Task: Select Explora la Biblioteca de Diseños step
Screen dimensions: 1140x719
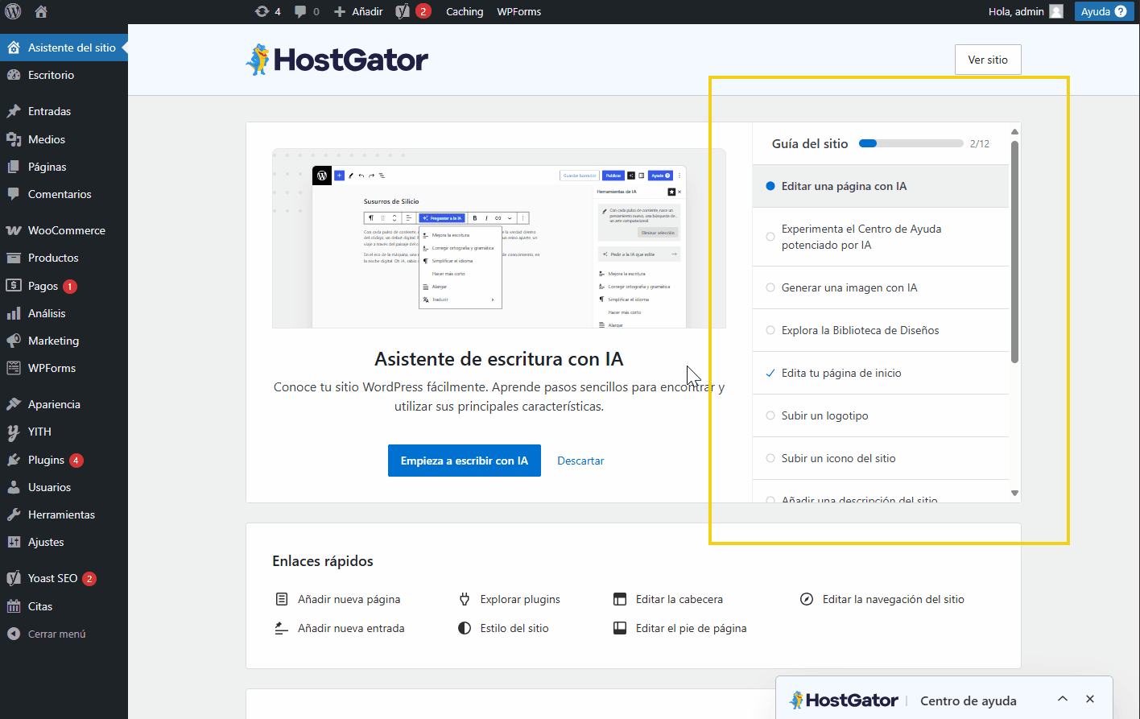Action: pos(881,330)
